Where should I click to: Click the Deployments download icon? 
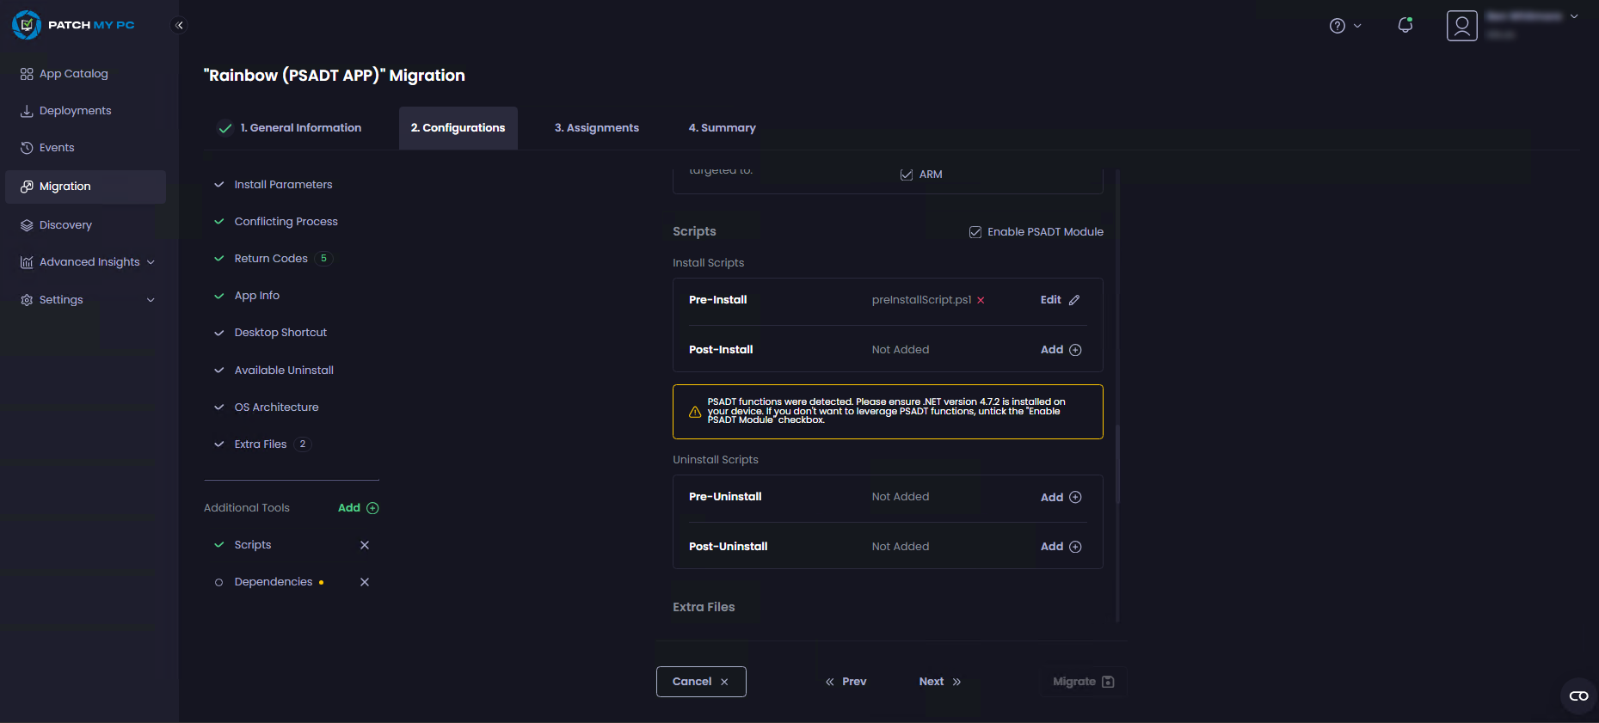pos(27,111)
